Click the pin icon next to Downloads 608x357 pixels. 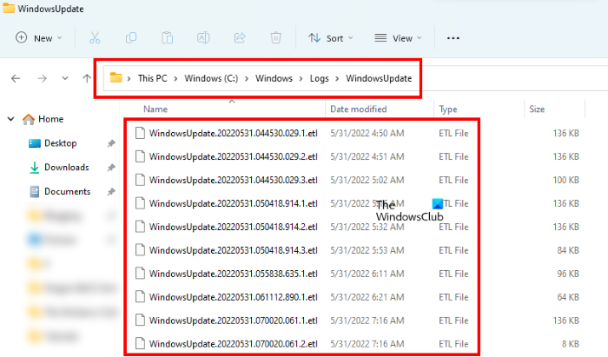point(111,168)
